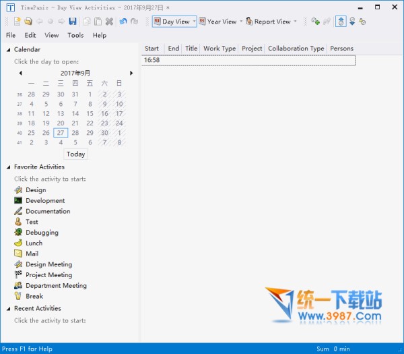This screenshot has width=404, height=354.
Task: Open the File menu
Action: (x=11, y=35)
